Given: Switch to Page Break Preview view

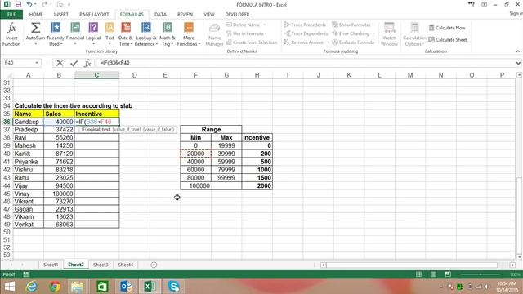Looking at the screenshot, I should coord(448,274).
